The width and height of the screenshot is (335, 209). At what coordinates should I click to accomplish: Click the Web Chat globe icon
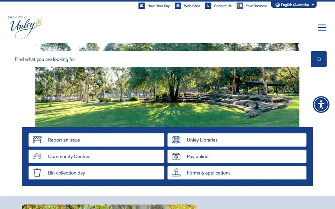pos(178,6)
